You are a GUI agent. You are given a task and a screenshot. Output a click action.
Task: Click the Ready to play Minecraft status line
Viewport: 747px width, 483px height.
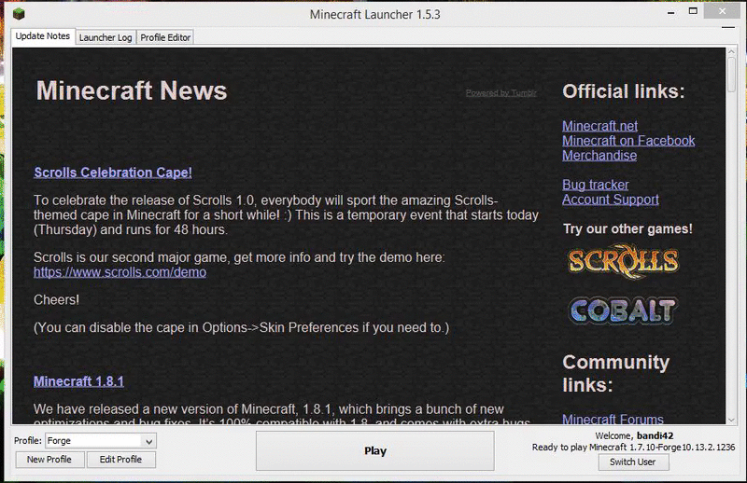(x=633, y=448)
